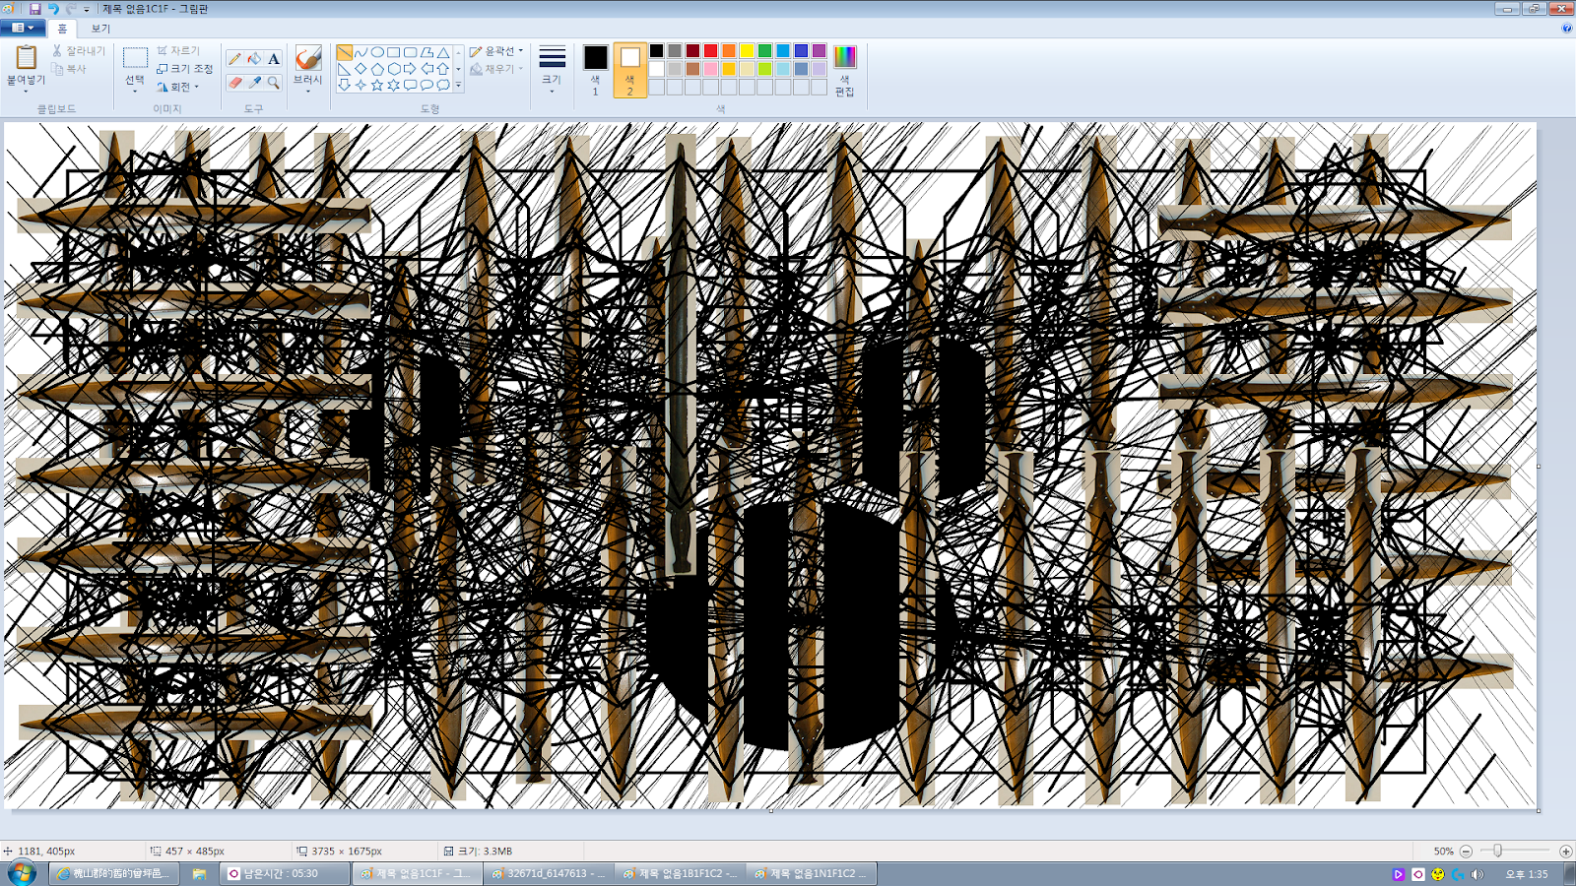Screen dimensions: 1576x886
Task: Open the 채우기 fill dropdown
Action: coord(496,69)
